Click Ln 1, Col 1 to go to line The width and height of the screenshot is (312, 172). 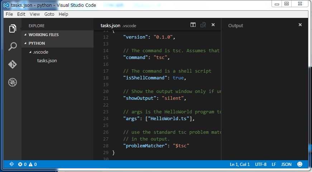240,164
